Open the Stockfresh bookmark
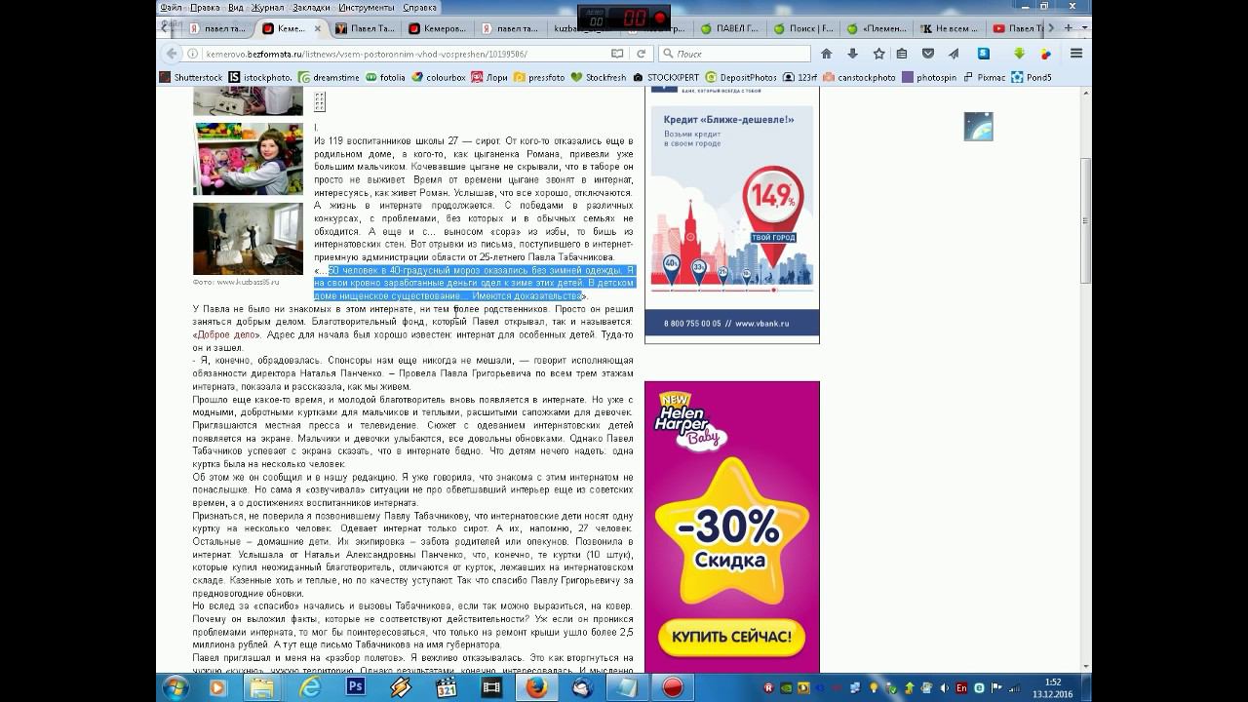Image resolution: width=1248 pixels, height=702 pixels. [x=599, y=77]
